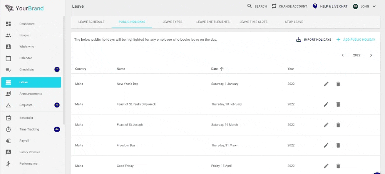Click Import Holidays button
Screen dimensions: 385x174
(x=313, y=40)
